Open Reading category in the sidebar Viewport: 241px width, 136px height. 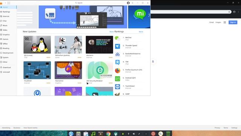[8, 48]
